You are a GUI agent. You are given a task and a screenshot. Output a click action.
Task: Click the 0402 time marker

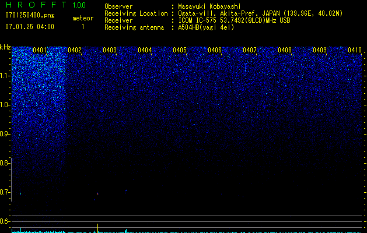click(75, 50)
